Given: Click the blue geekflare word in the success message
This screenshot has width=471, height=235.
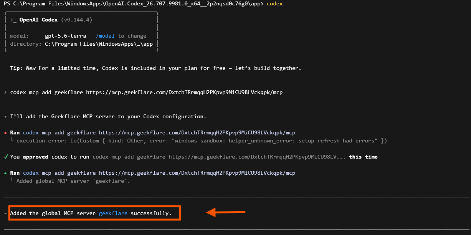Looking at the screenshot, I should point(113,213).
